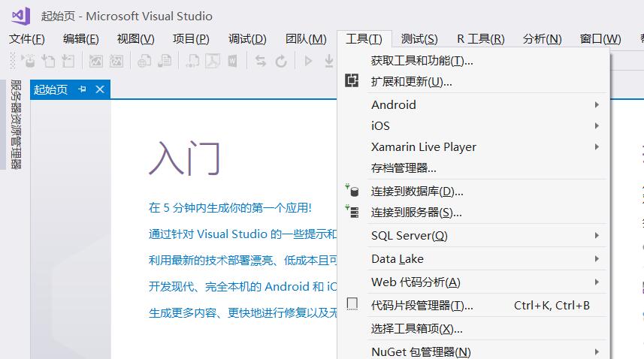Open link 在 5 分钟内生成你的第一个应用!
The image size is (644, 359).
click(x=230, y=207)
